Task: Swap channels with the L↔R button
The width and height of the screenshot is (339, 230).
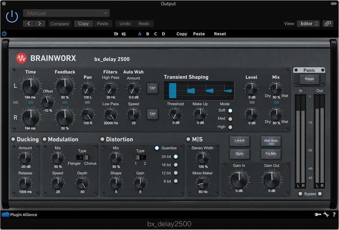Action: [x=239, y=141]
